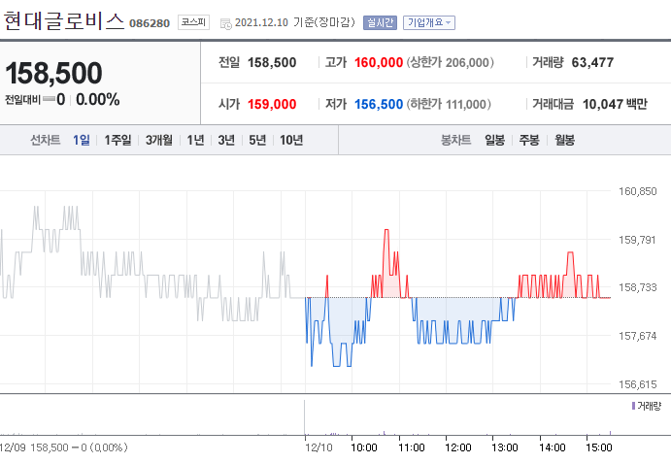Image resolution: width=671 pixels, height=463 pixels.
Task: Click the trading value 10,047 백만
Action: 615,104
